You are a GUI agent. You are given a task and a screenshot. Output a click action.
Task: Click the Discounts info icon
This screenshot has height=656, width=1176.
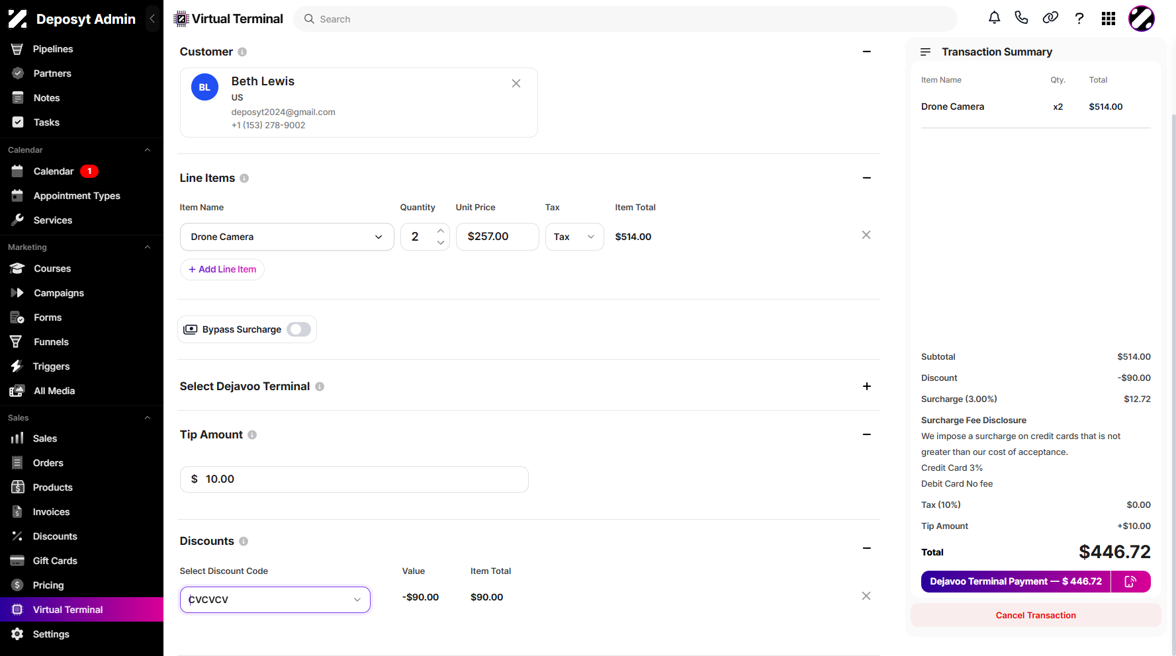point(244,542)
